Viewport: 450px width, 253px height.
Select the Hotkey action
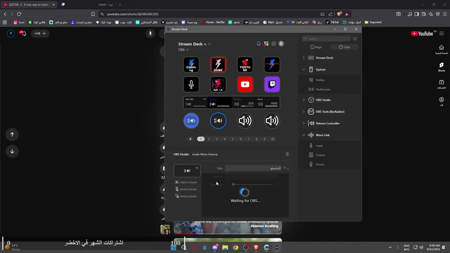330,80
